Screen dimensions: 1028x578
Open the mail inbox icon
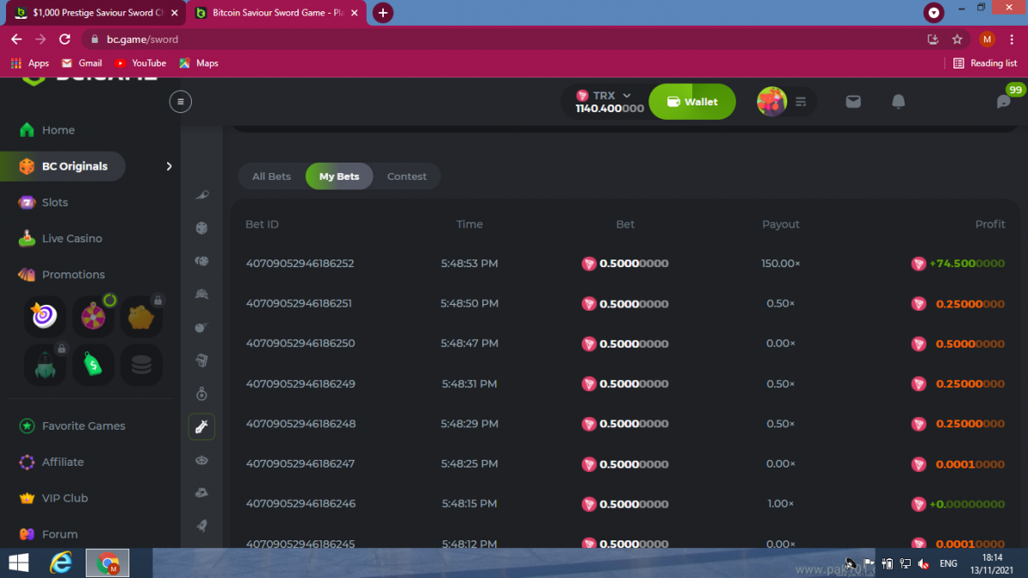[853, 102]
